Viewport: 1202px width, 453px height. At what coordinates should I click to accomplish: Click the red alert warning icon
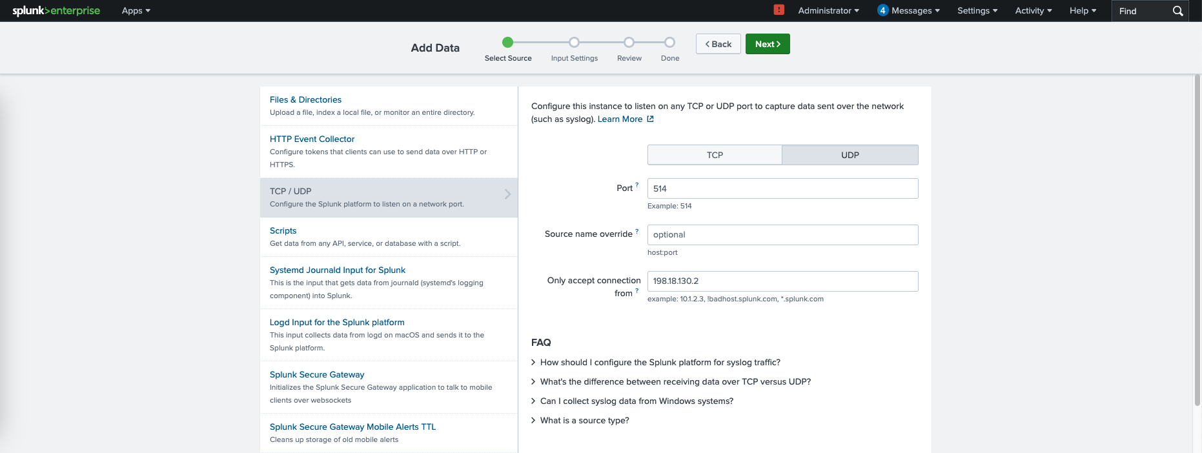[x=779, y=10]
